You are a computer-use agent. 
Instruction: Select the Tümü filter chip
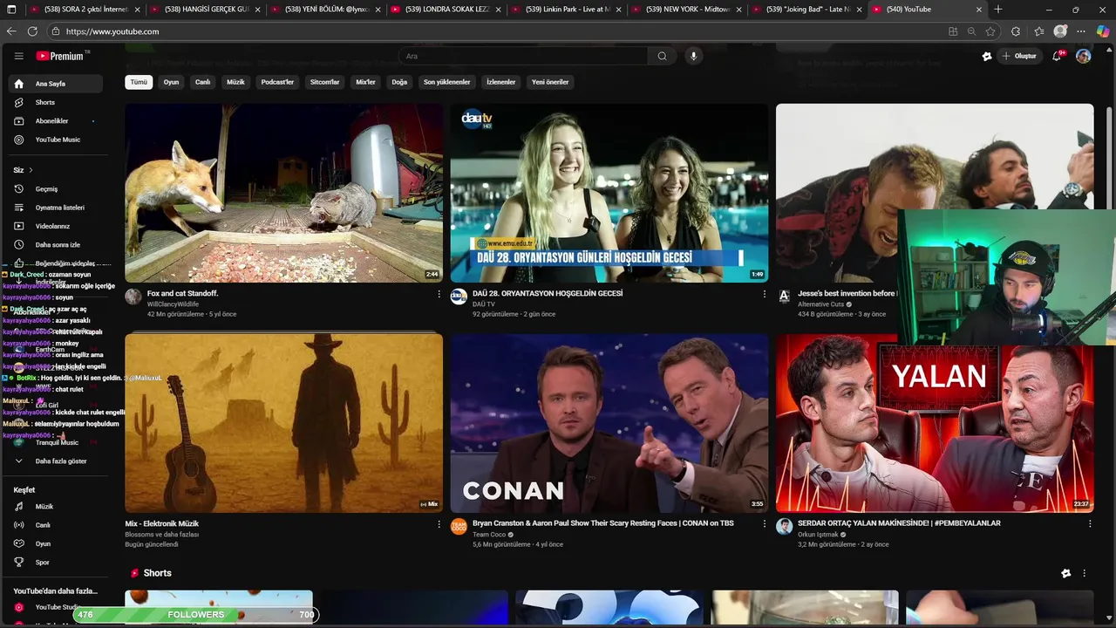click(x=139, y=82)
